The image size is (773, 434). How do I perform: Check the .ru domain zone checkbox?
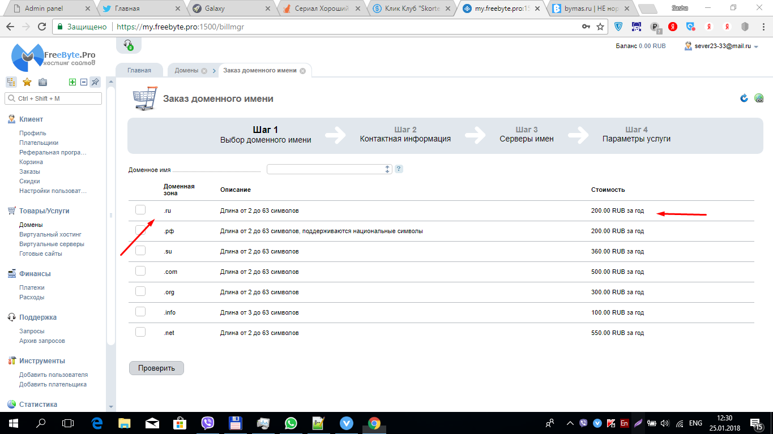click(x=140, y=210)
